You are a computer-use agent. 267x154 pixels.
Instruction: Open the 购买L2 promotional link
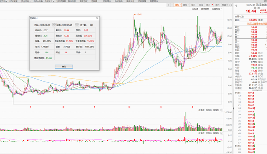257,24
